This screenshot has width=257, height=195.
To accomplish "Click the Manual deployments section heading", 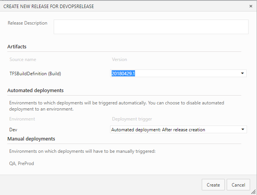I will coord(31,139).
